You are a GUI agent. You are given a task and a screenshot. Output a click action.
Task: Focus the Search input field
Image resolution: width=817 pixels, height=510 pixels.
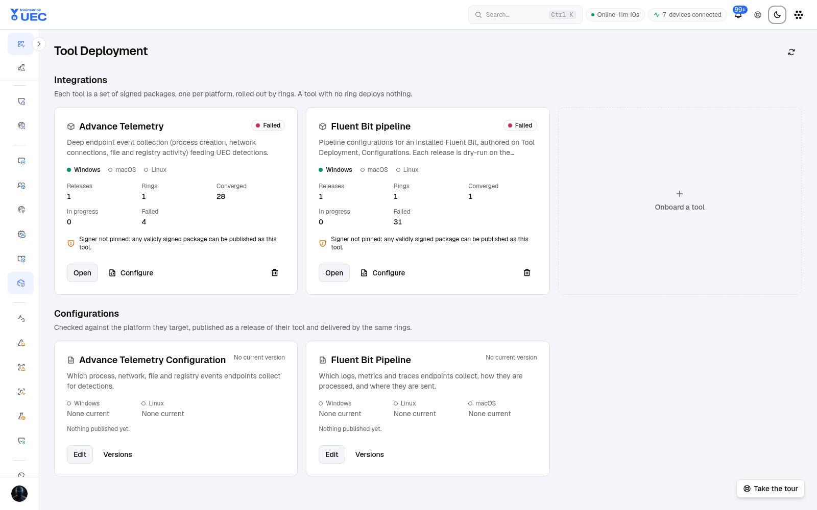525,15
